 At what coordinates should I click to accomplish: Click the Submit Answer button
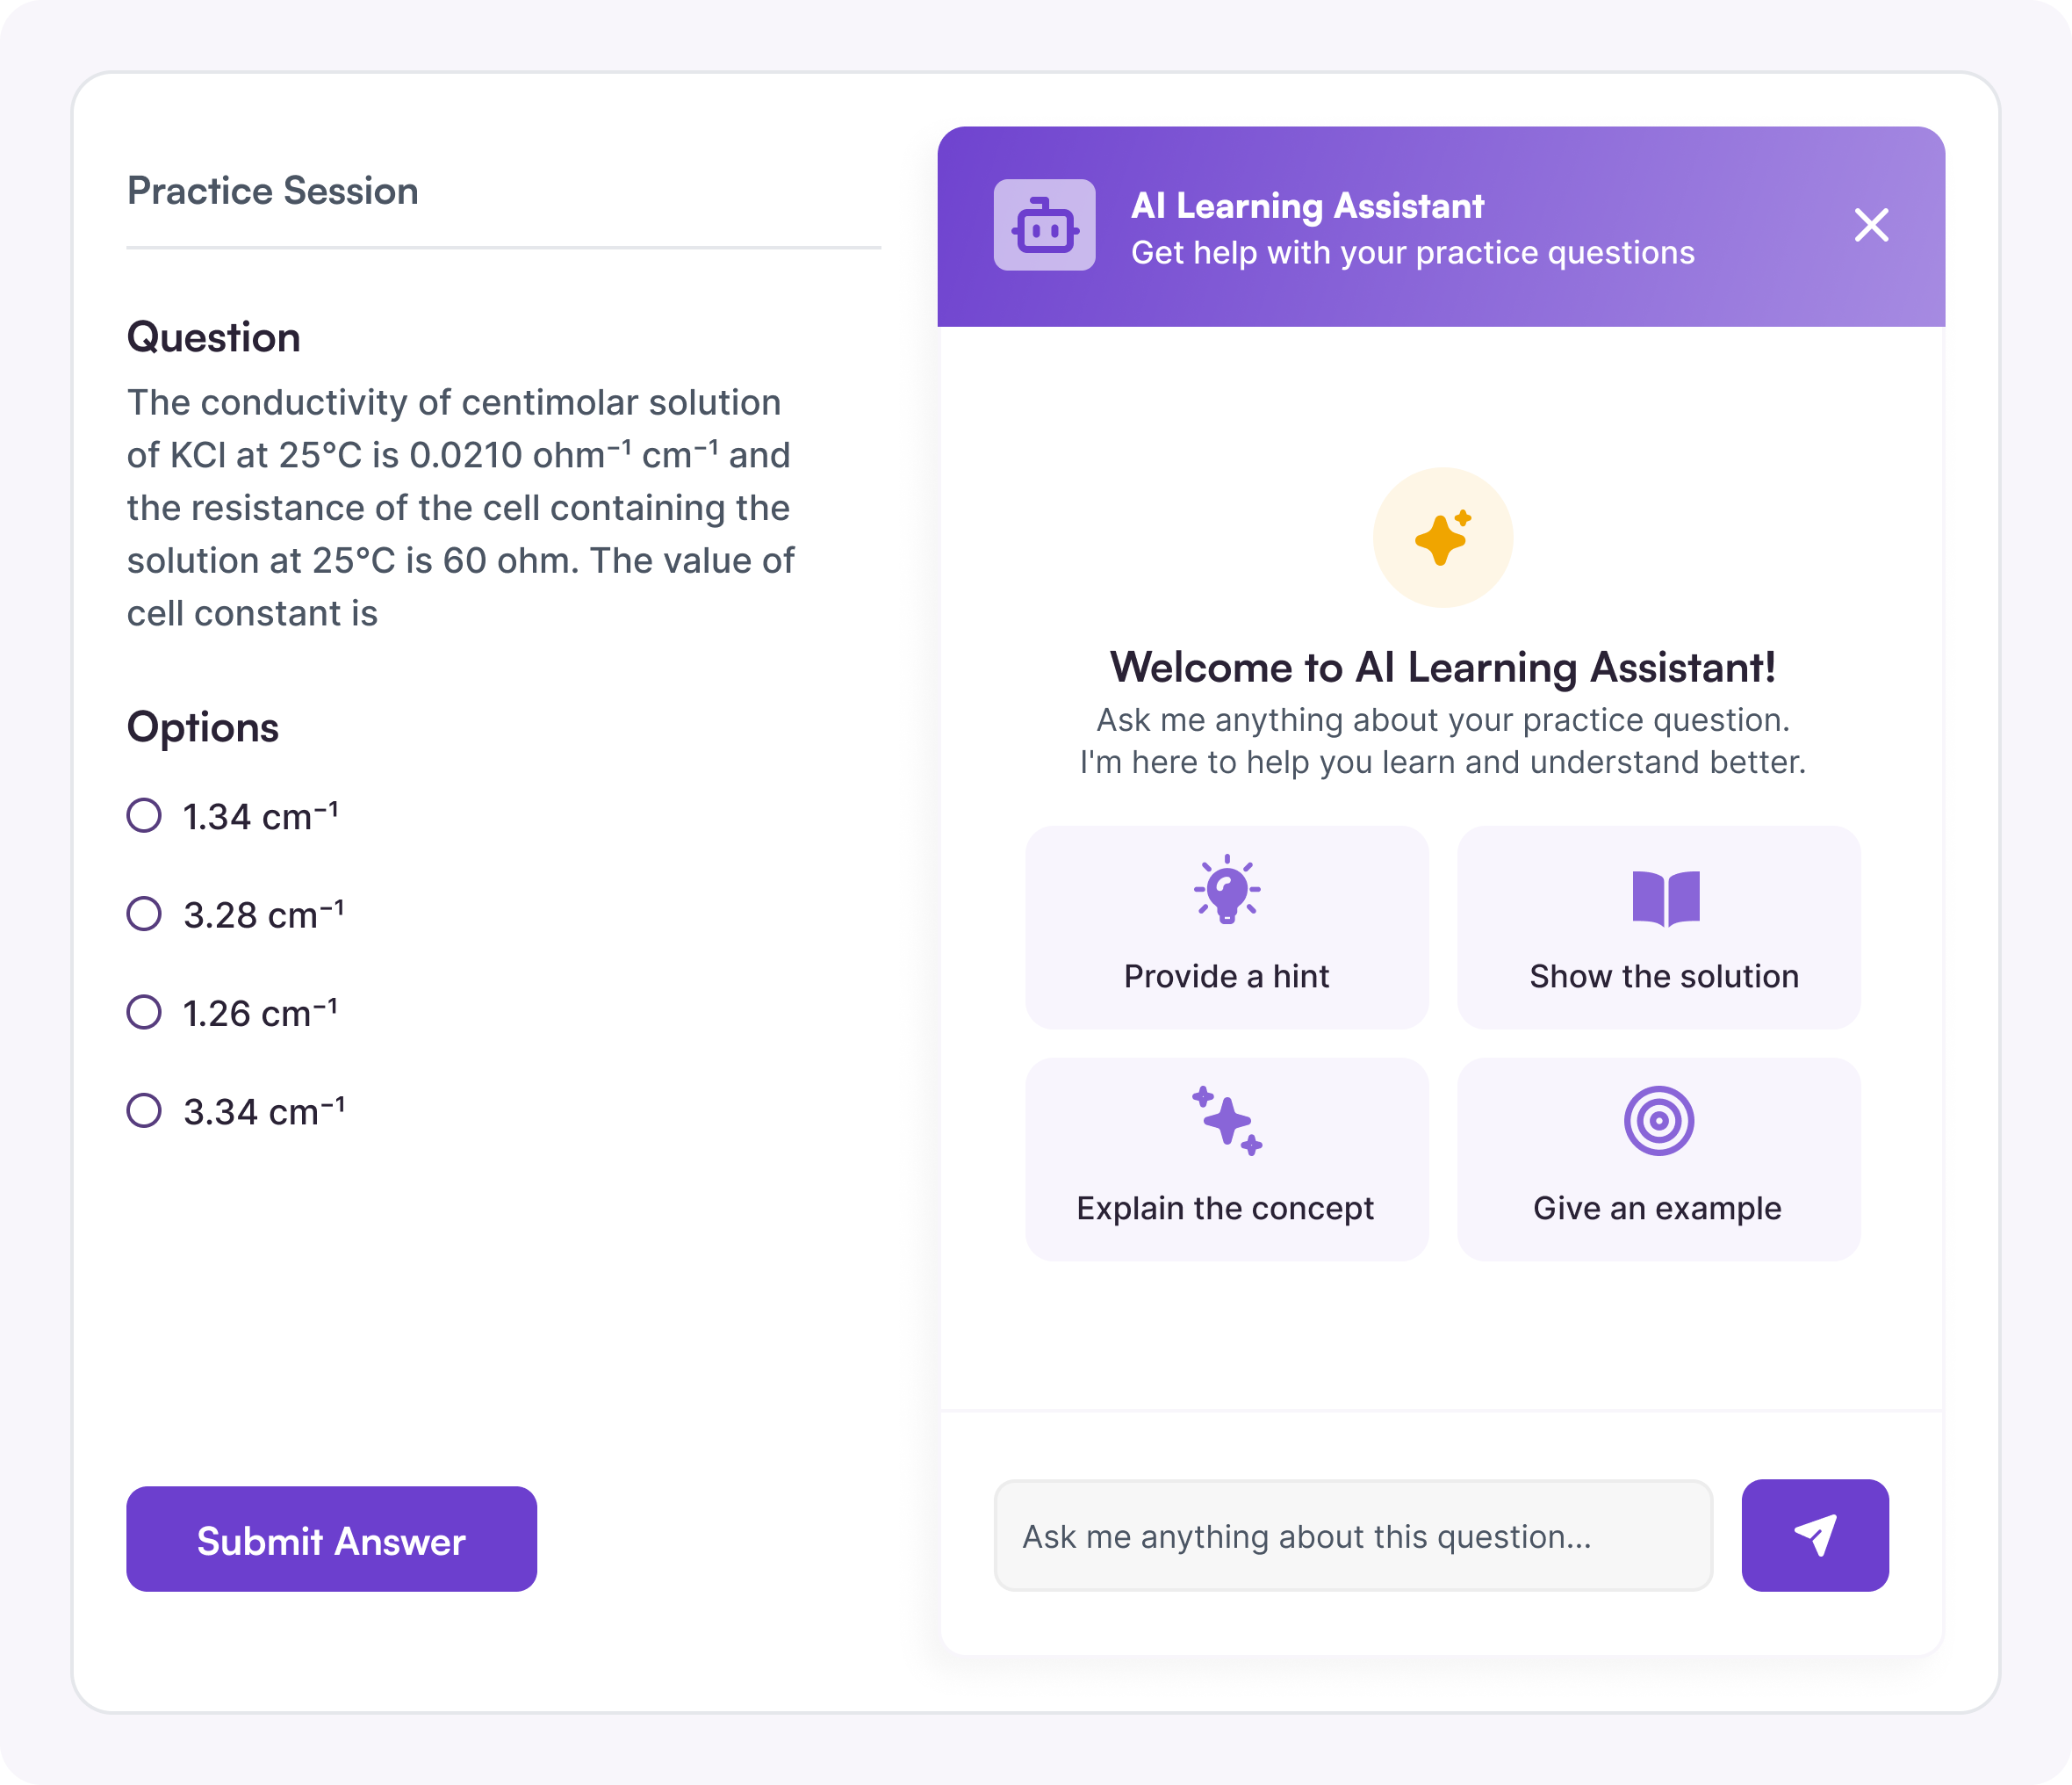pos(331,1539)
